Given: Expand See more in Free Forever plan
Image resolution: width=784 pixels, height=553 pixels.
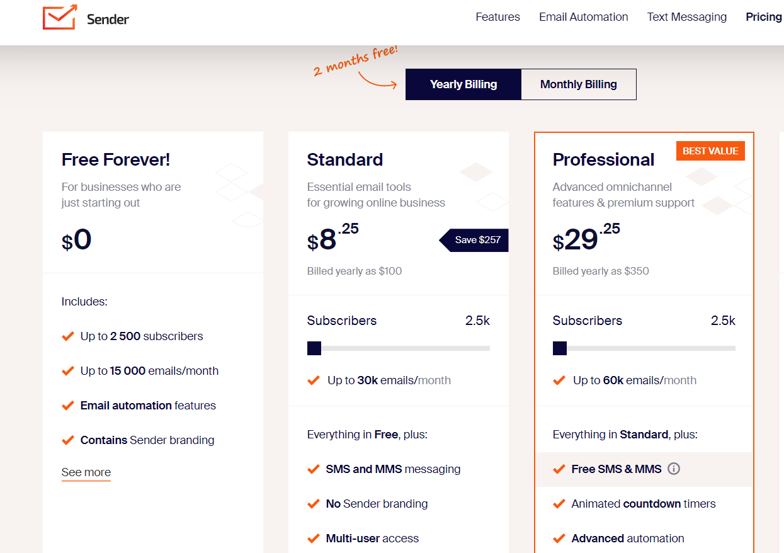Looking at the screenshot, I should (86, 472).
